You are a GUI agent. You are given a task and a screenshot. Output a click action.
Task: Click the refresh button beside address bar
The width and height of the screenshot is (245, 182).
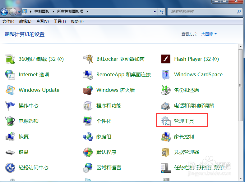coord(162,11)
